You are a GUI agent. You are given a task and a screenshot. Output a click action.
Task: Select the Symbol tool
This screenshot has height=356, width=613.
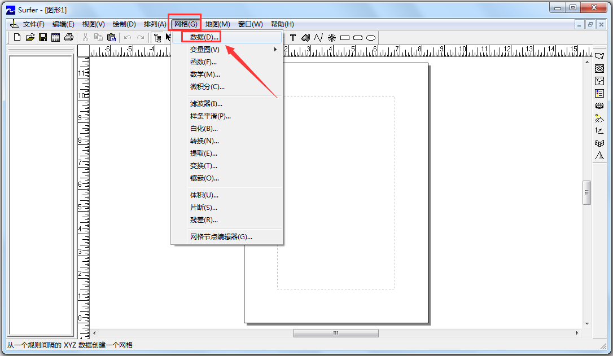click(331, 37)
